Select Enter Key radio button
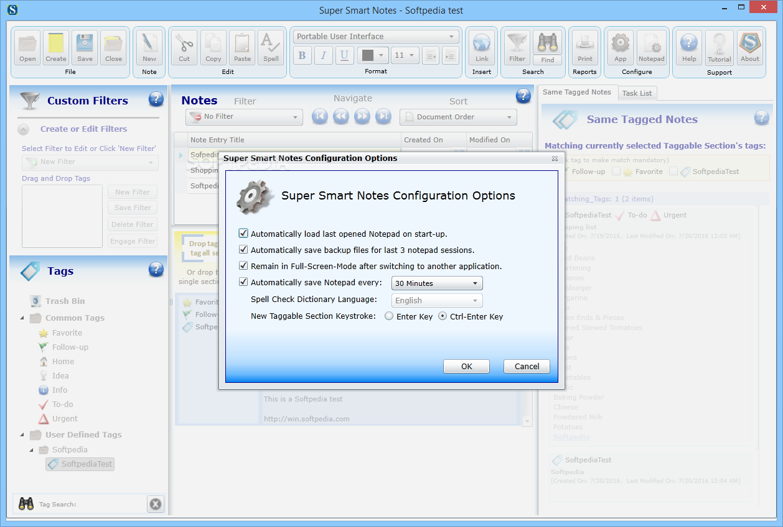 389,316
